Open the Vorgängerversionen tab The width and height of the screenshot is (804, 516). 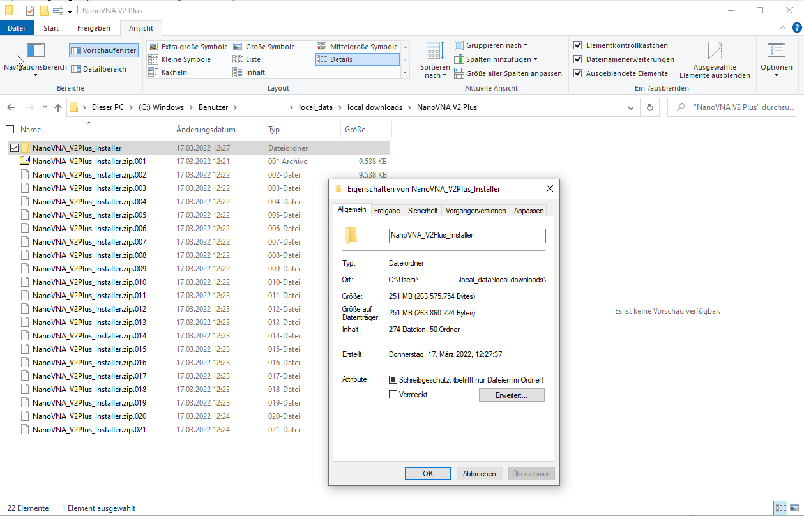[476, 210]
